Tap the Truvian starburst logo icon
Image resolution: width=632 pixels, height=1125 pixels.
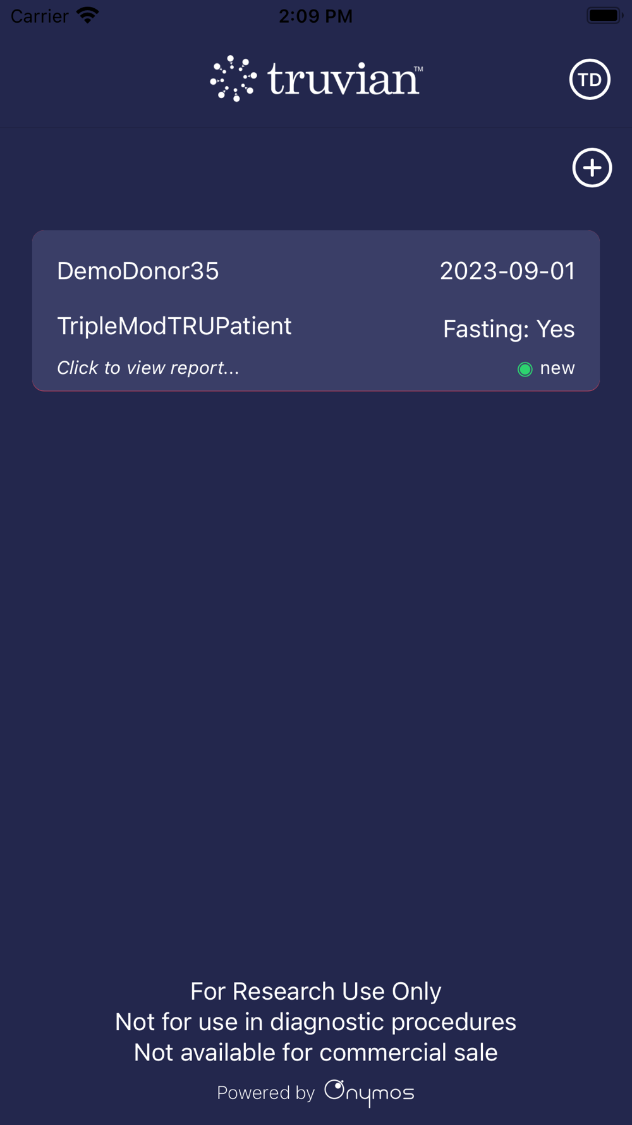point(233,78)
